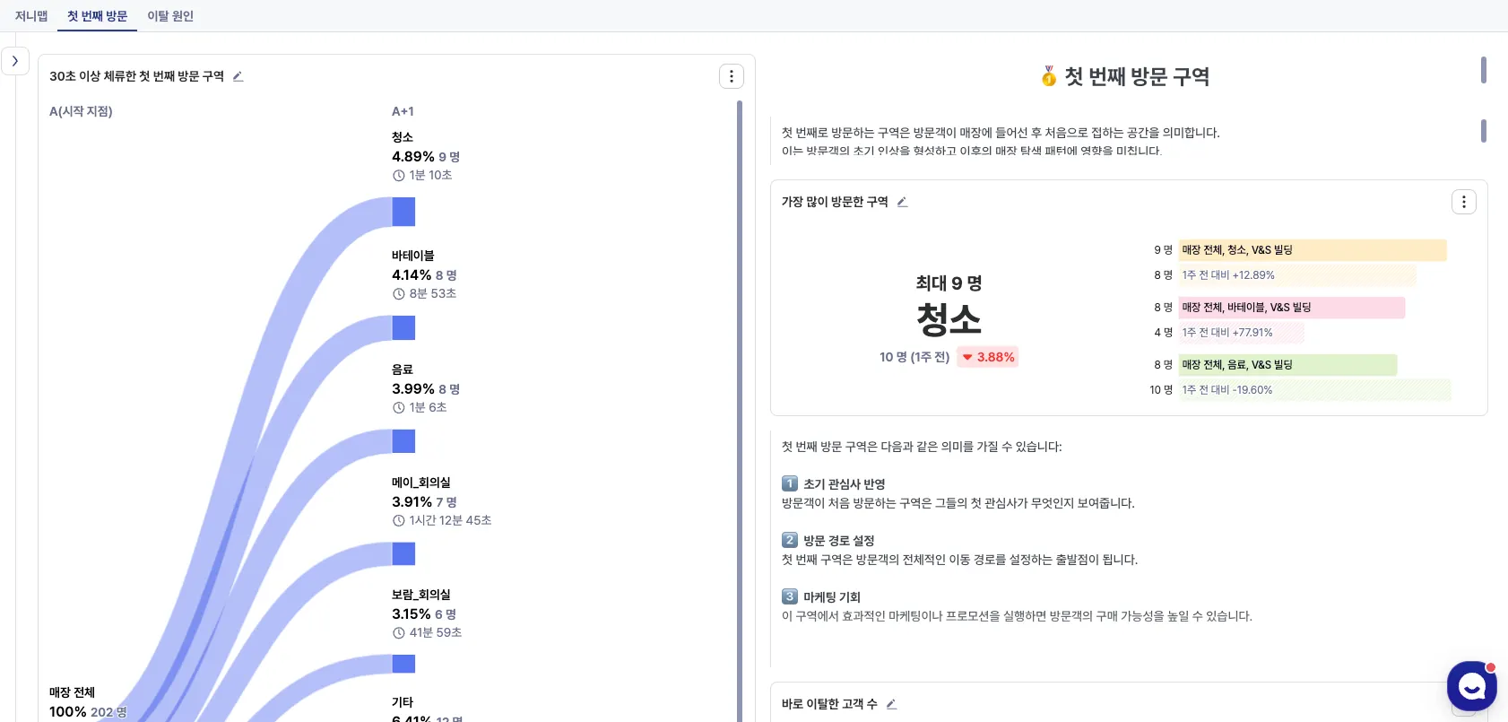
Task: Click the clock icon beside 1시간 12분 45초
Action: tap(399, 521)
